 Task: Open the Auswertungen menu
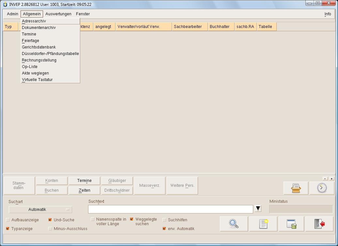point(58,14)
